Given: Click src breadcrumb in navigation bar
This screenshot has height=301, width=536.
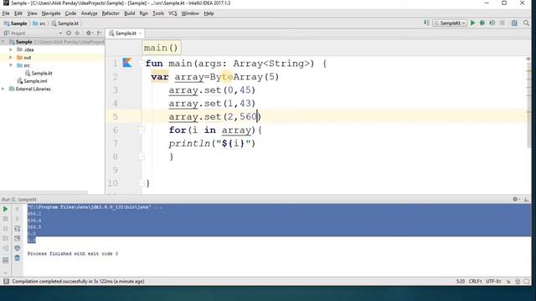Looking at the screenshot, I should 39,23.
